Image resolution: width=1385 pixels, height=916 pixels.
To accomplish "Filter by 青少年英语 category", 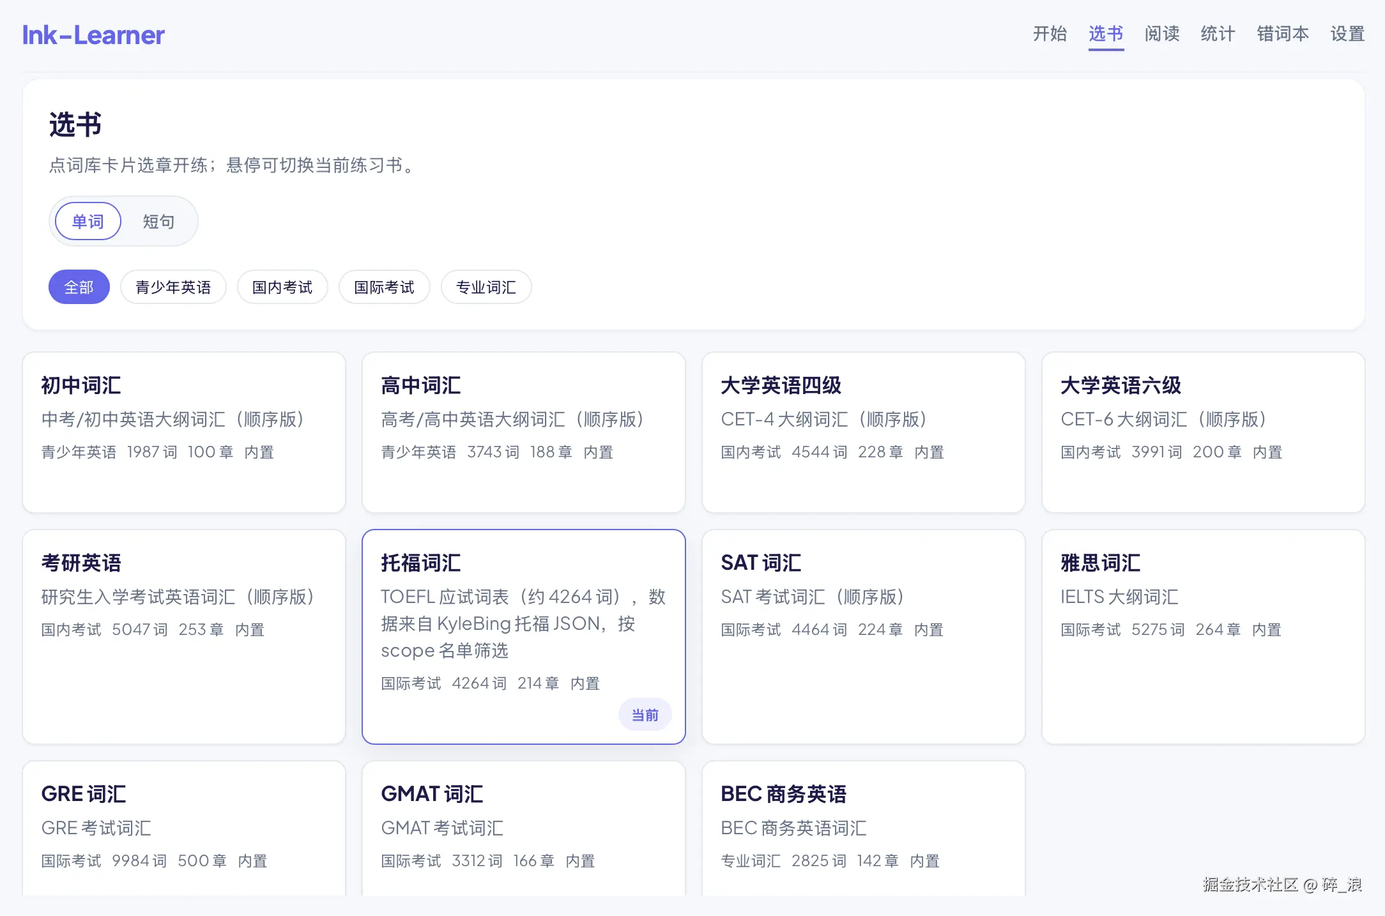I will point(173,287).
